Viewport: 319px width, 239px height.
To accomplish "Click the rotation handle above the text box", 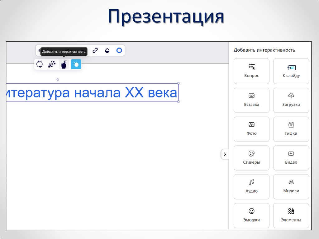I will pos(58,79).
